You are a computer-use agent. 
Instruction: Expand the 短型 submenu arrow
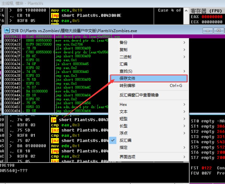(184, 119)
